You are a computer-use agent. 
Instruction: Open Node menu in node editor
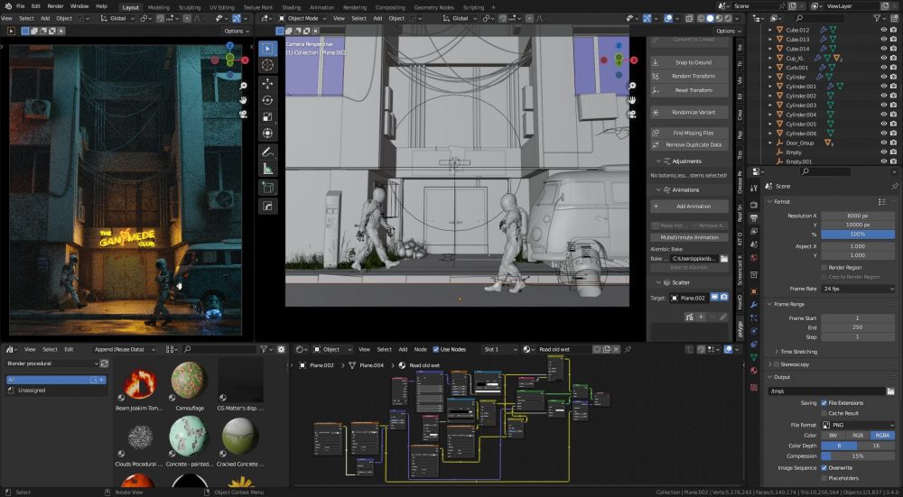[x=421, y=349]
